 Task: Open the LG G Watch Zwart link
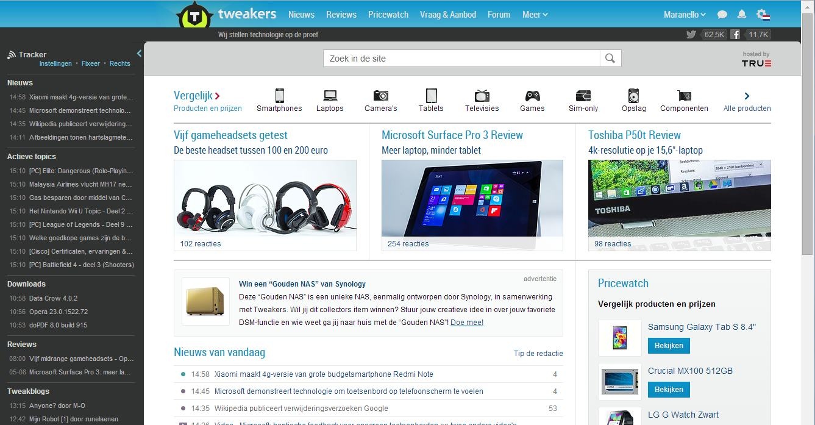[x=683, y=415]
